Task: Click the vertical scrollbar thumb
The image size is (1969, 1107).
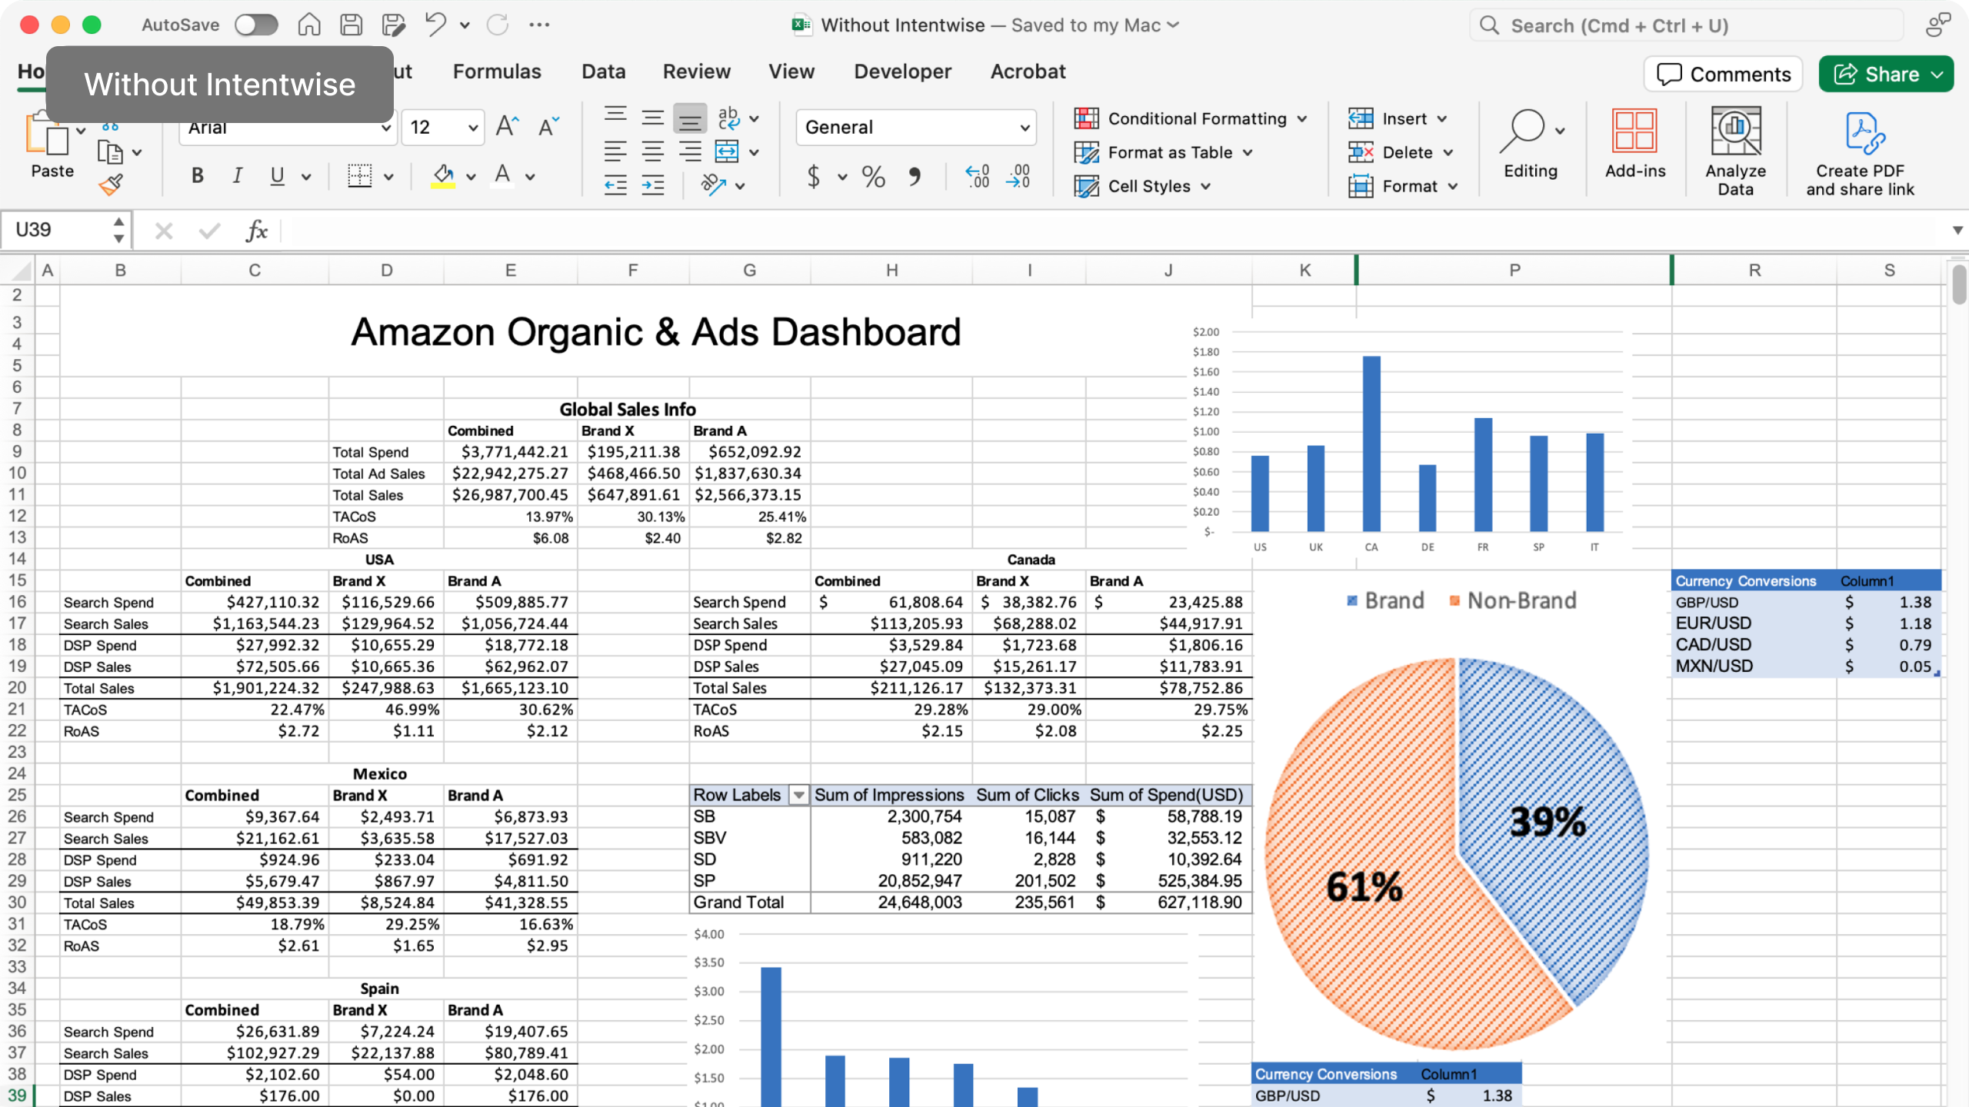Action: tap(1958, 284)
